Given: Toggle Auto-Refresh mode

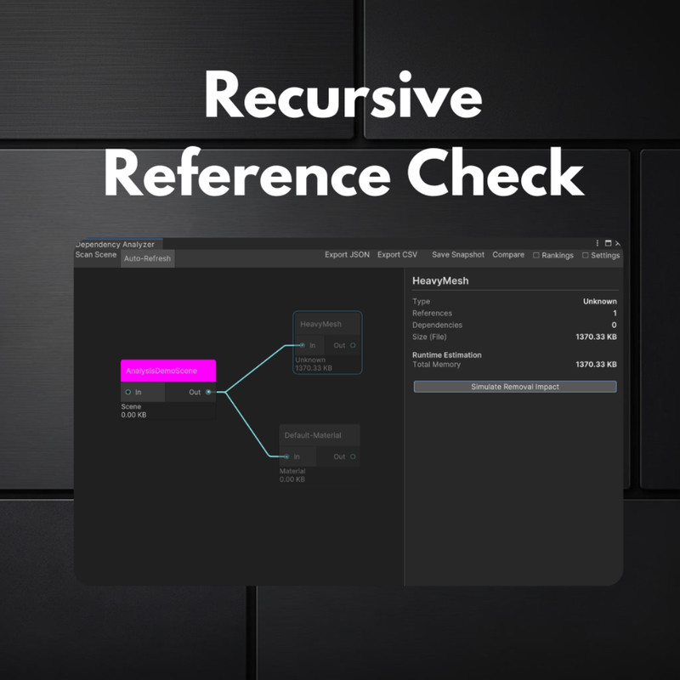Looking at the screenshot, I should (146, 258).
